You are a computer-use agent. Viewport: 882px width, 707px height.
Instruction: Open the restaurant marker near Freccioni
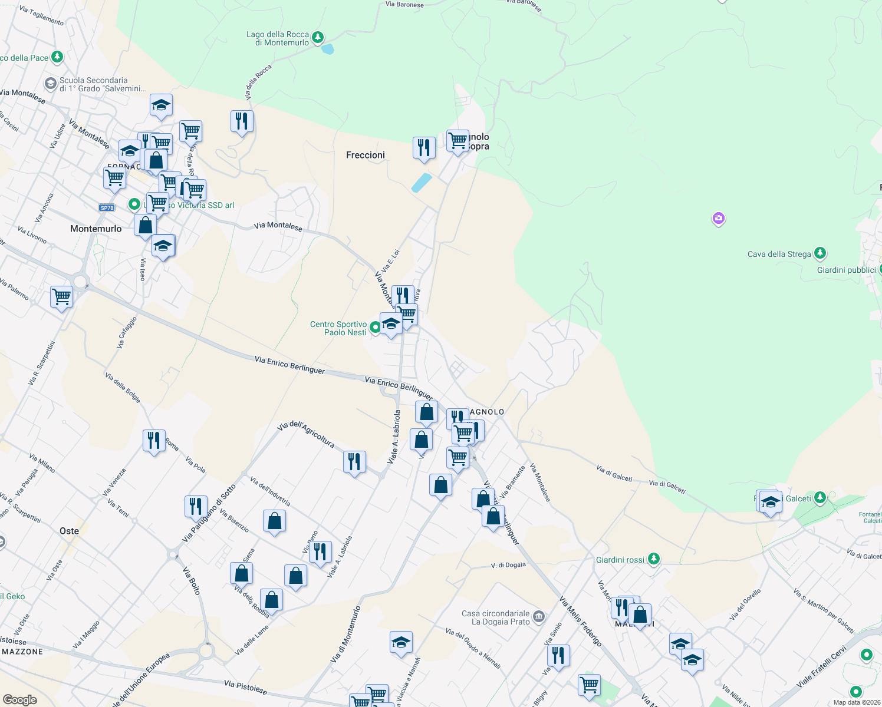[x=424, y=148]
